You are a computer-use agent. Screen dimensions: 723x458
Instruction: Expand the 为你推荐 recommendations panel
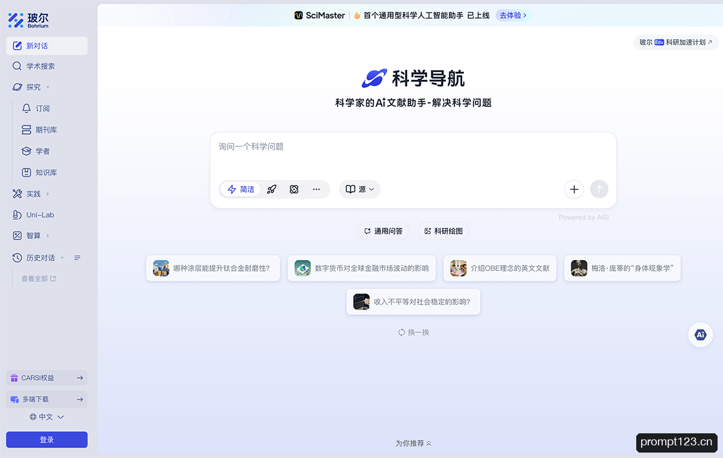point(413,444)
